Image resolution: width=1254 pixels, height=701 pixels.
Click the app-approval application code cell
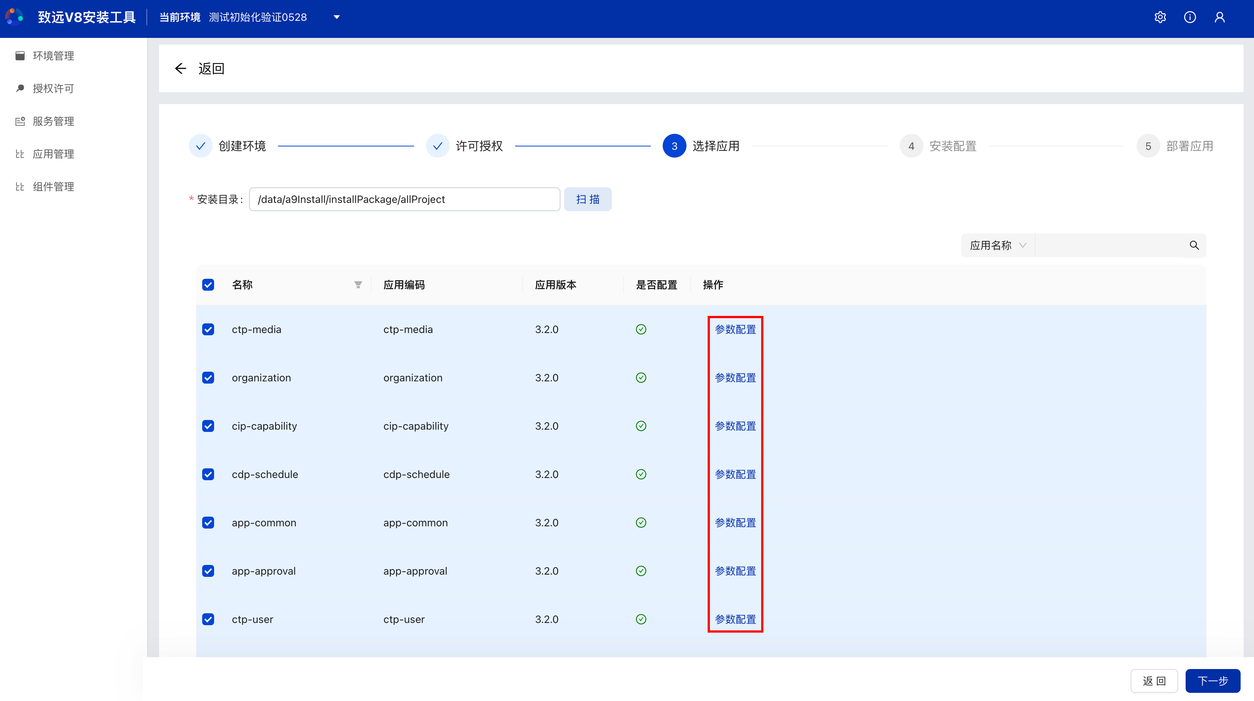415,571
